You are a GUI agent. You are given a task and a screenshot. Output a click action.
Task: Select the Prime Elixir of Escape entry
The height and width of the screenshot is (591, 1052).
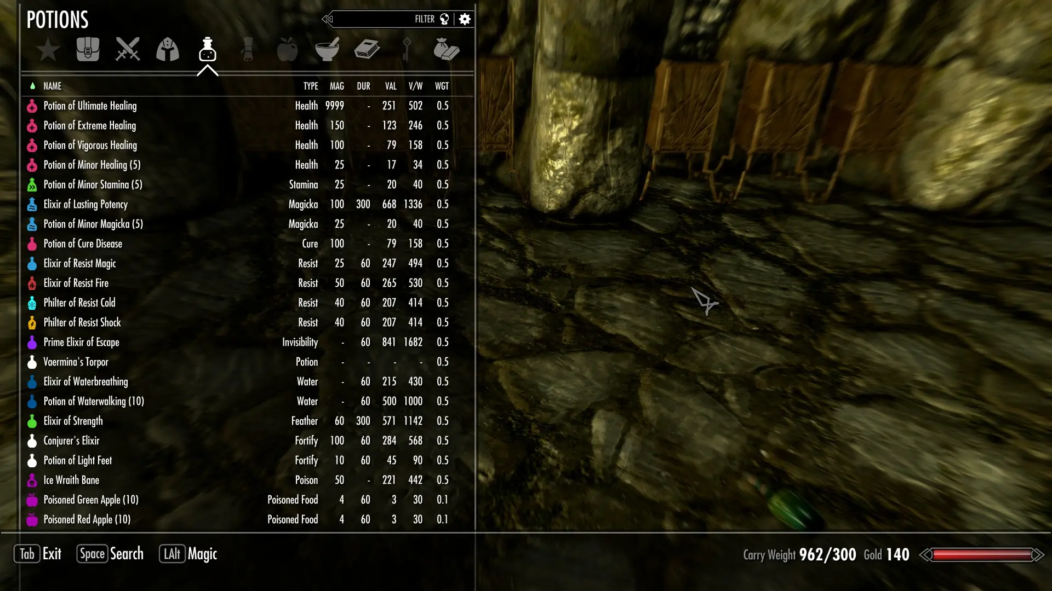(x=82, y=342)
